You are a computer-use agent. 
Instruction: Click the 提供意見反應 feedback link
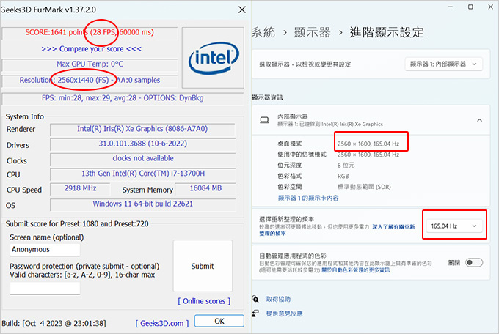tap(284, 313)
